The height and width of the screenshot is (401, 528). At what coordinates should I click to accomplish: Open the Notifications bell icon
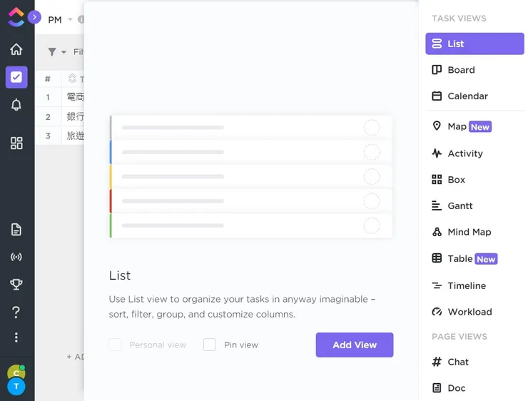pyautogui.click(x=16, y=105)
